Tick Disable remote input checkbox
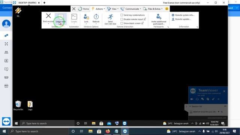This screenshot has width=240, height=135. tap(121, 19)
